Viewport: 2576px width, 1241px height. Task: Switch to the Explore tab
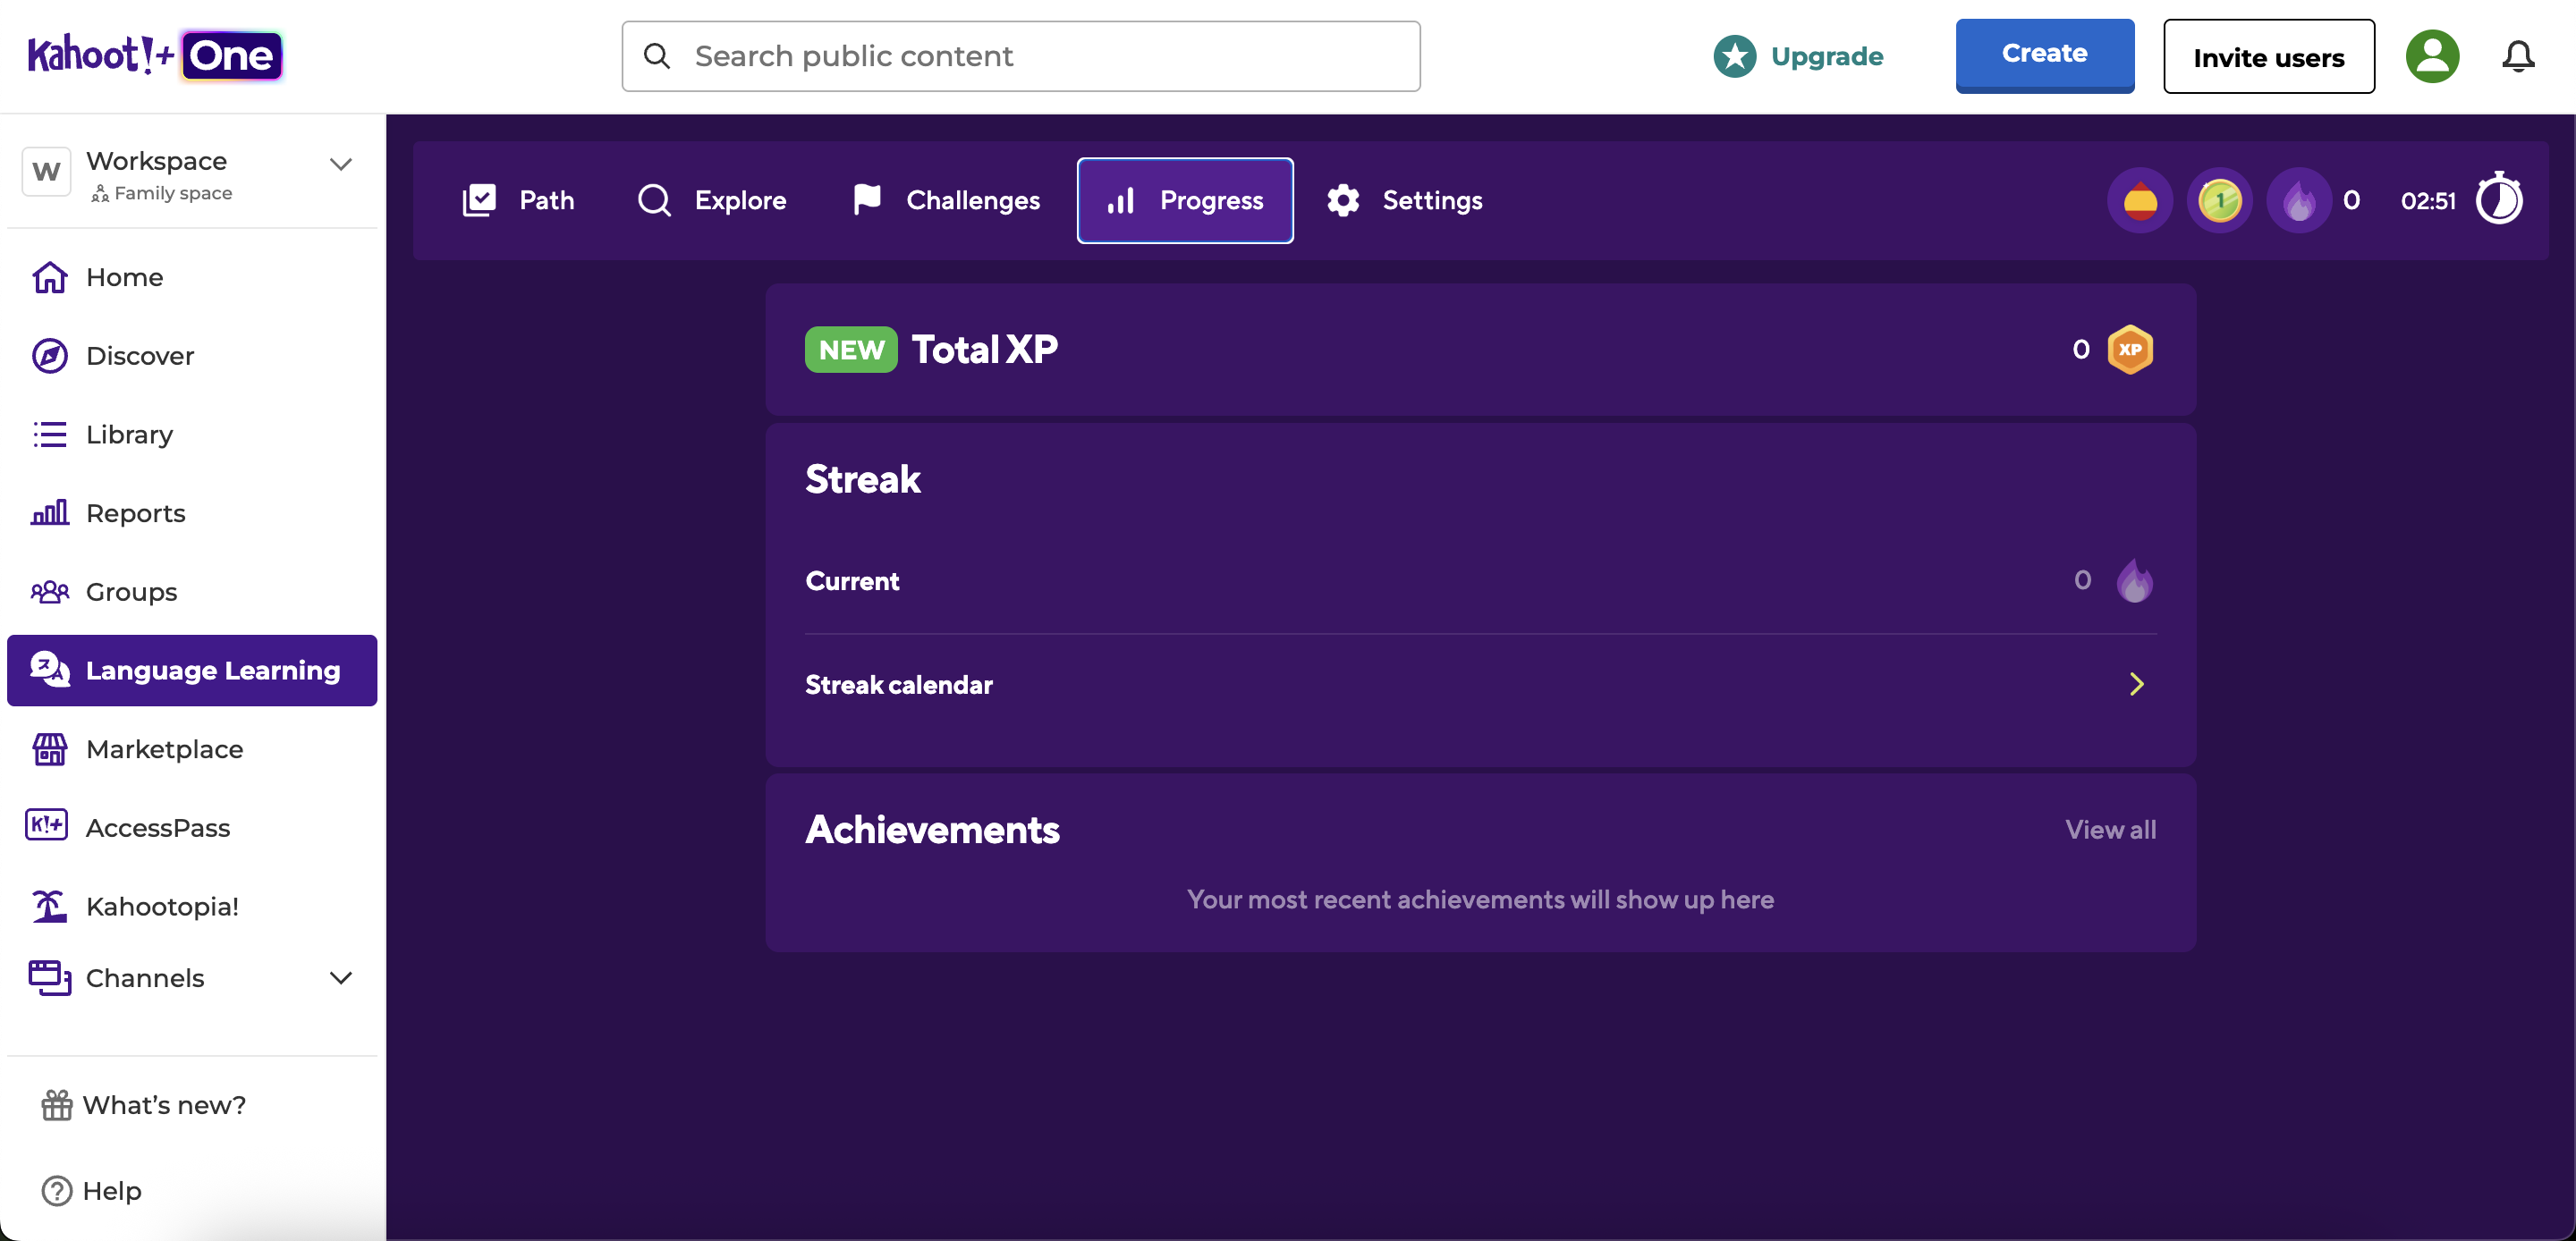tap(711, 200)
